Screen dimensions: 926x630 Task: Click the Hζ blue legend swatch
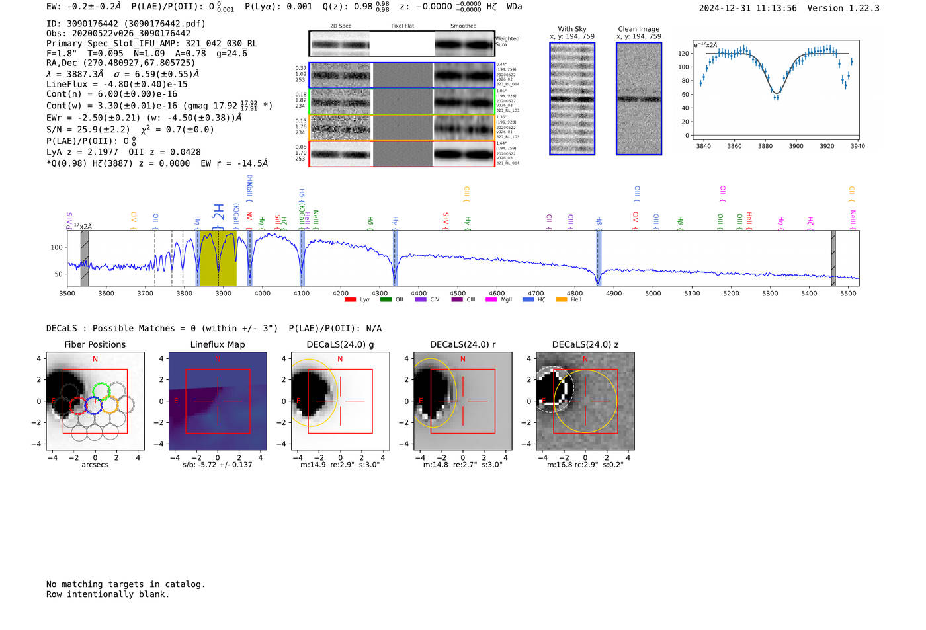click(528, 299)
